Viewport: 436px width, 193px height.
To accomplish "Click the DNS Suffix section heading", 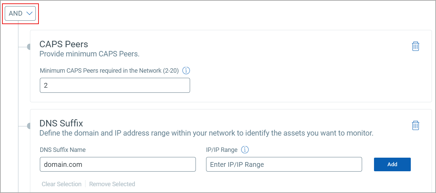I will (61, 123).
